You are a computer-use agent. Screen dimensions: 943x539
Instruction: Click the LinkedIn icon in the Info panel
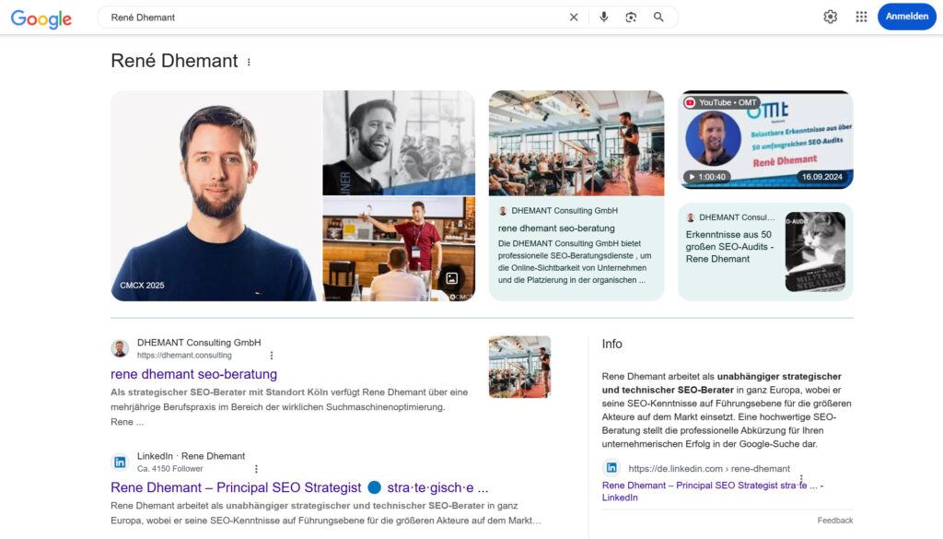[611, 468]
